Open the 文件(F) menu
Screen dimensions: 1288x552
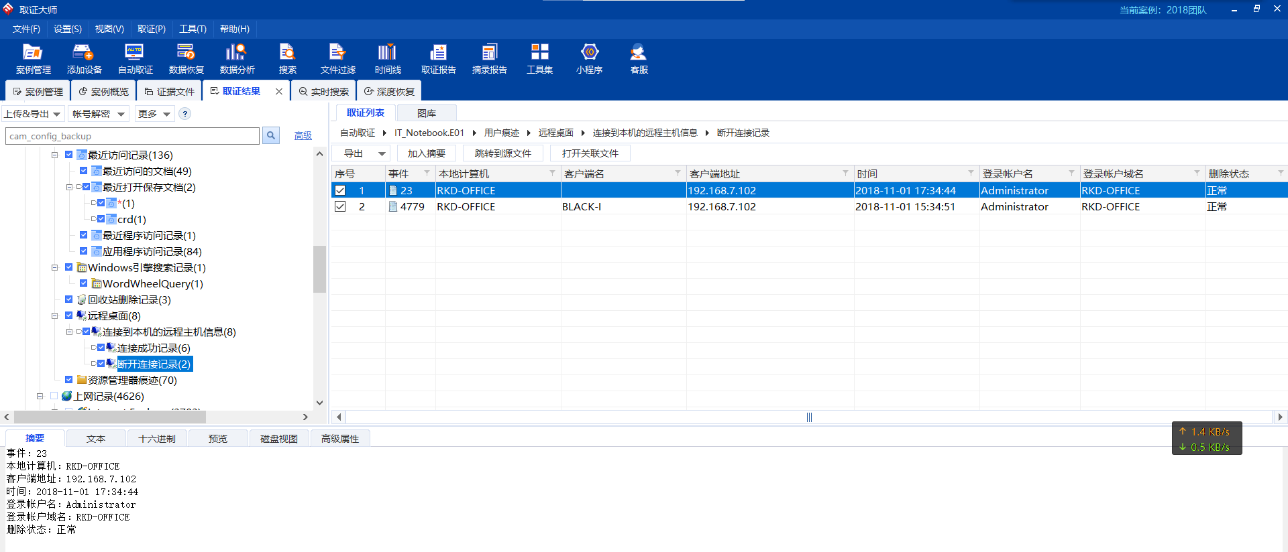26,29
